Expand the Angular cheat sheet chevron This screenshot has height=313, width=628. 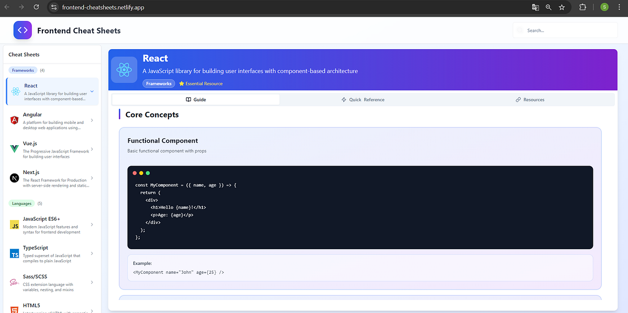(x=92, y=119)
